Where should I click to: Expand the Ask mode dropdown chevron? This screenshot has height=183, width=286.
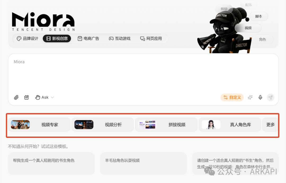52,97
